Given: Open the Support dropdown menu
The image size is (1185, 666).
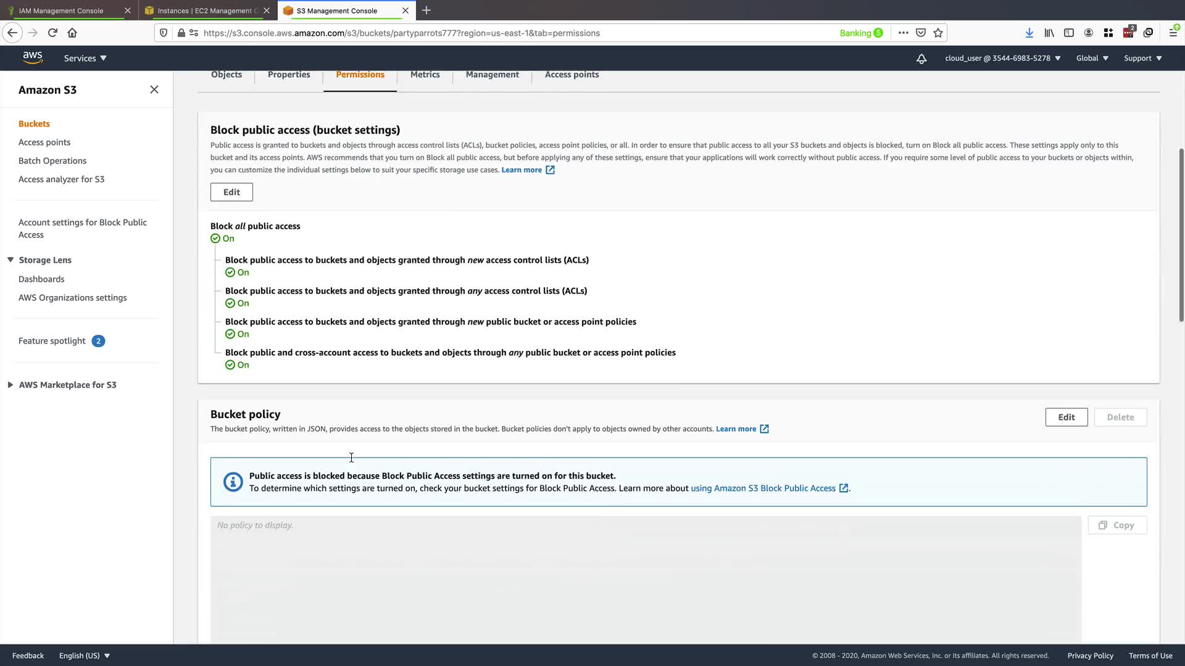Looking at the screenshot, I should pos(1142,58).
